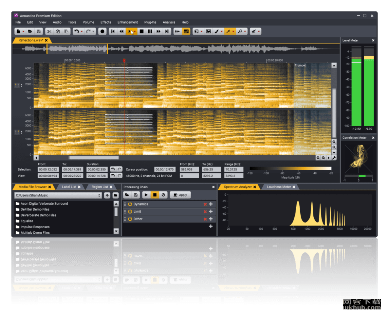This screenshot has height=316, width=389.
Task: Load a processing chain preset
Action: coord(127,195)
